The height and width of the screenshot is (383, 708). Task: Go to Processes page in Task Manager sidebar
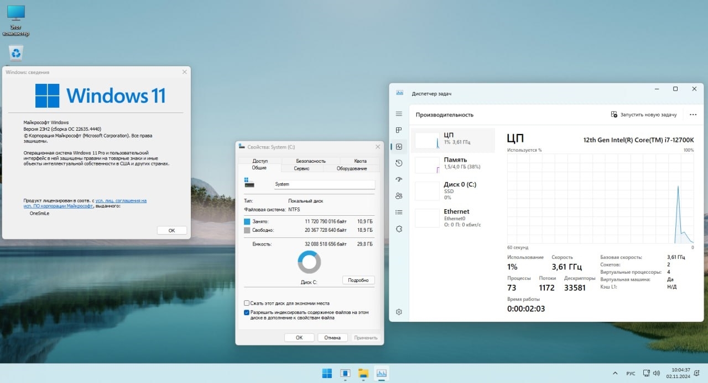pyautogui.click(x=399, y=130)
